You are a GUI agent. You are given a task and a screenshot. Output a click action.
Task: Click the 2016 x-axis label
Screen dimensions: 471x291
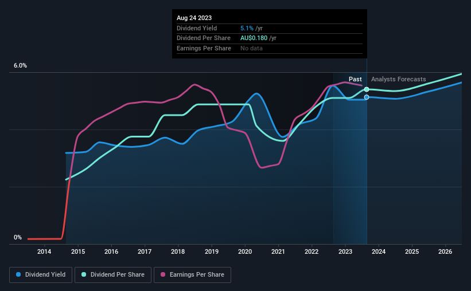click(x=111, y=251)
